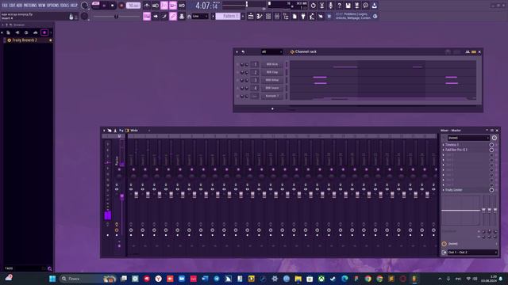Open the OPTIONS menu

click(x=53, y=6)
